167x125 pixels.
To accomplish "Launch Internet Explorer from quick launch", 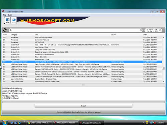I will (x=19, y=123).
